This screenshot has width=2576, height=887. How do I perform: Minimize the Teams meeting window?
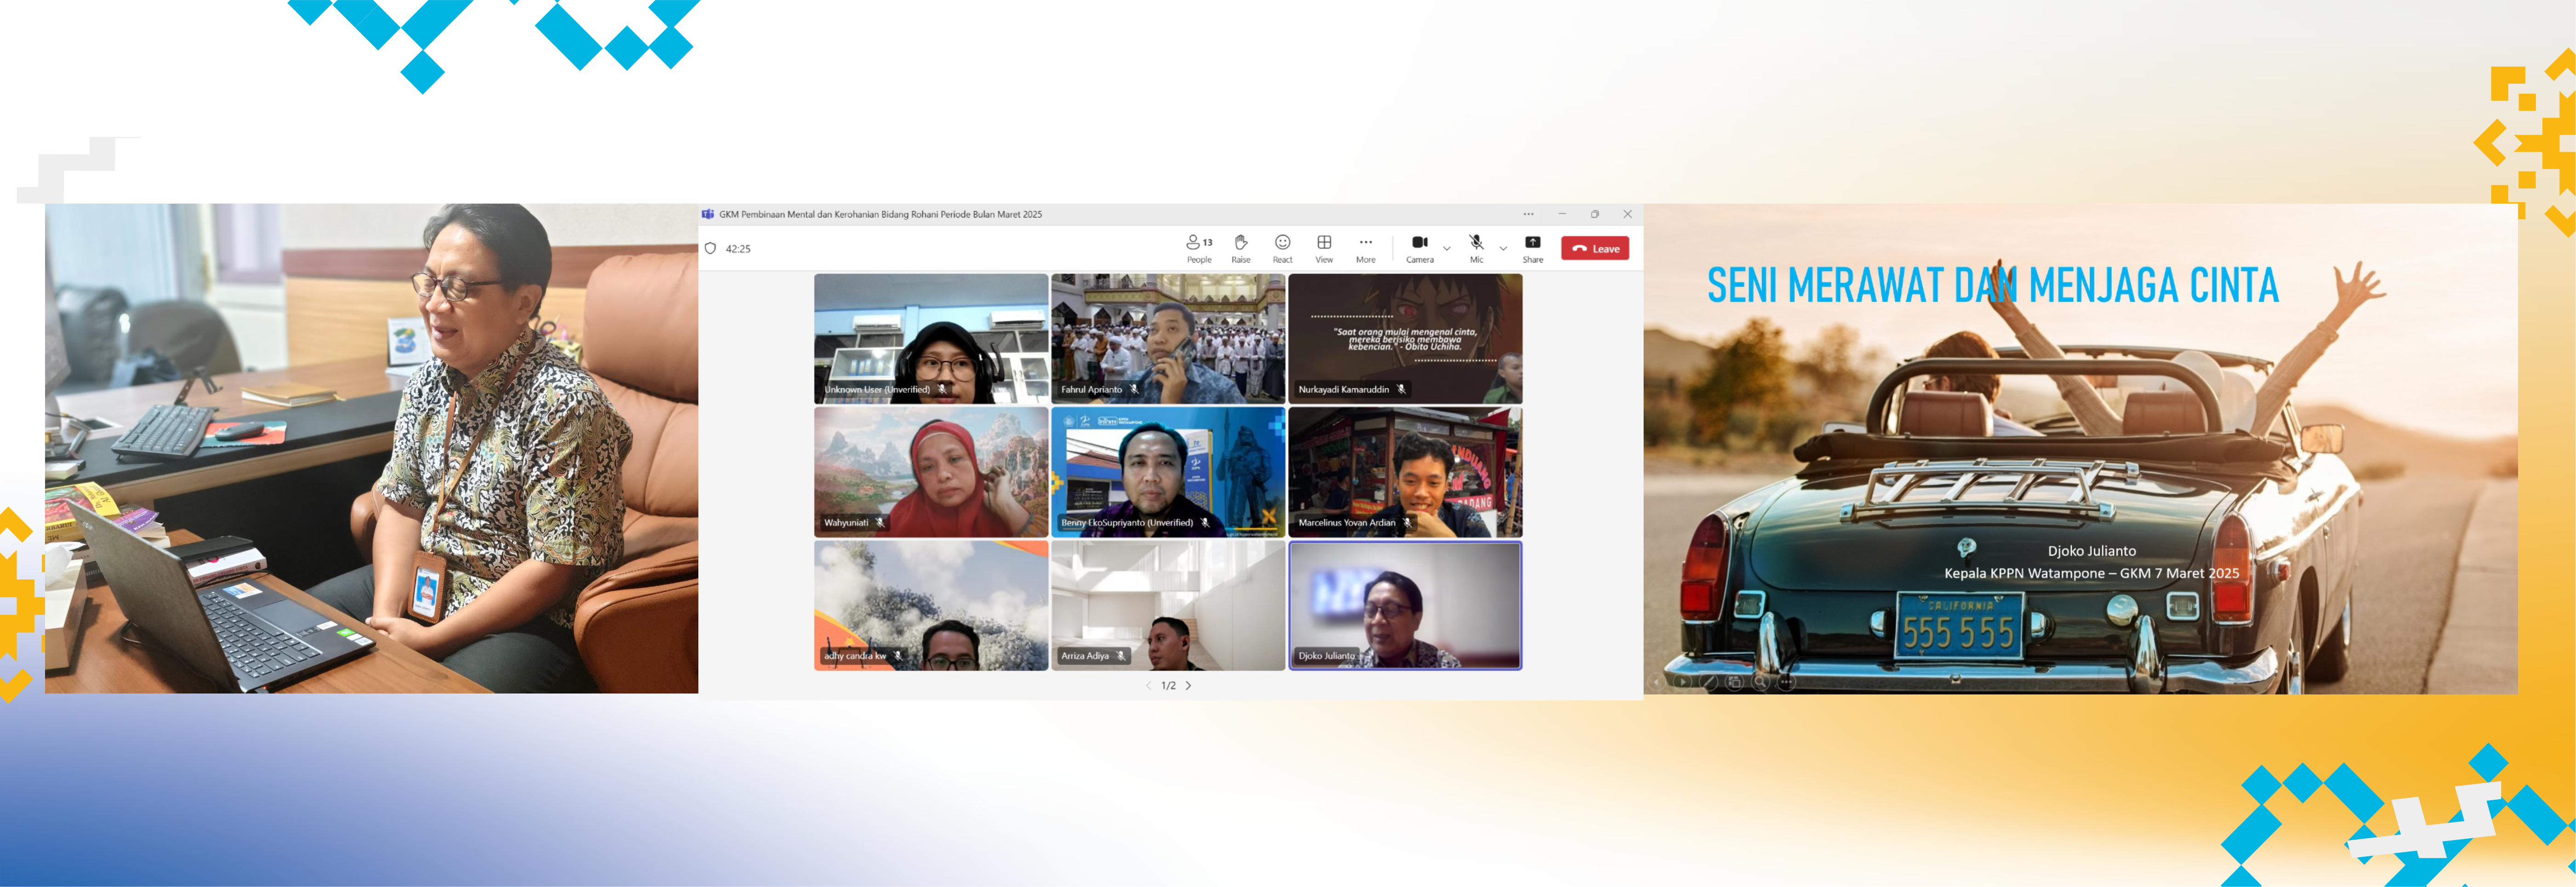[x=1562, y=214]
